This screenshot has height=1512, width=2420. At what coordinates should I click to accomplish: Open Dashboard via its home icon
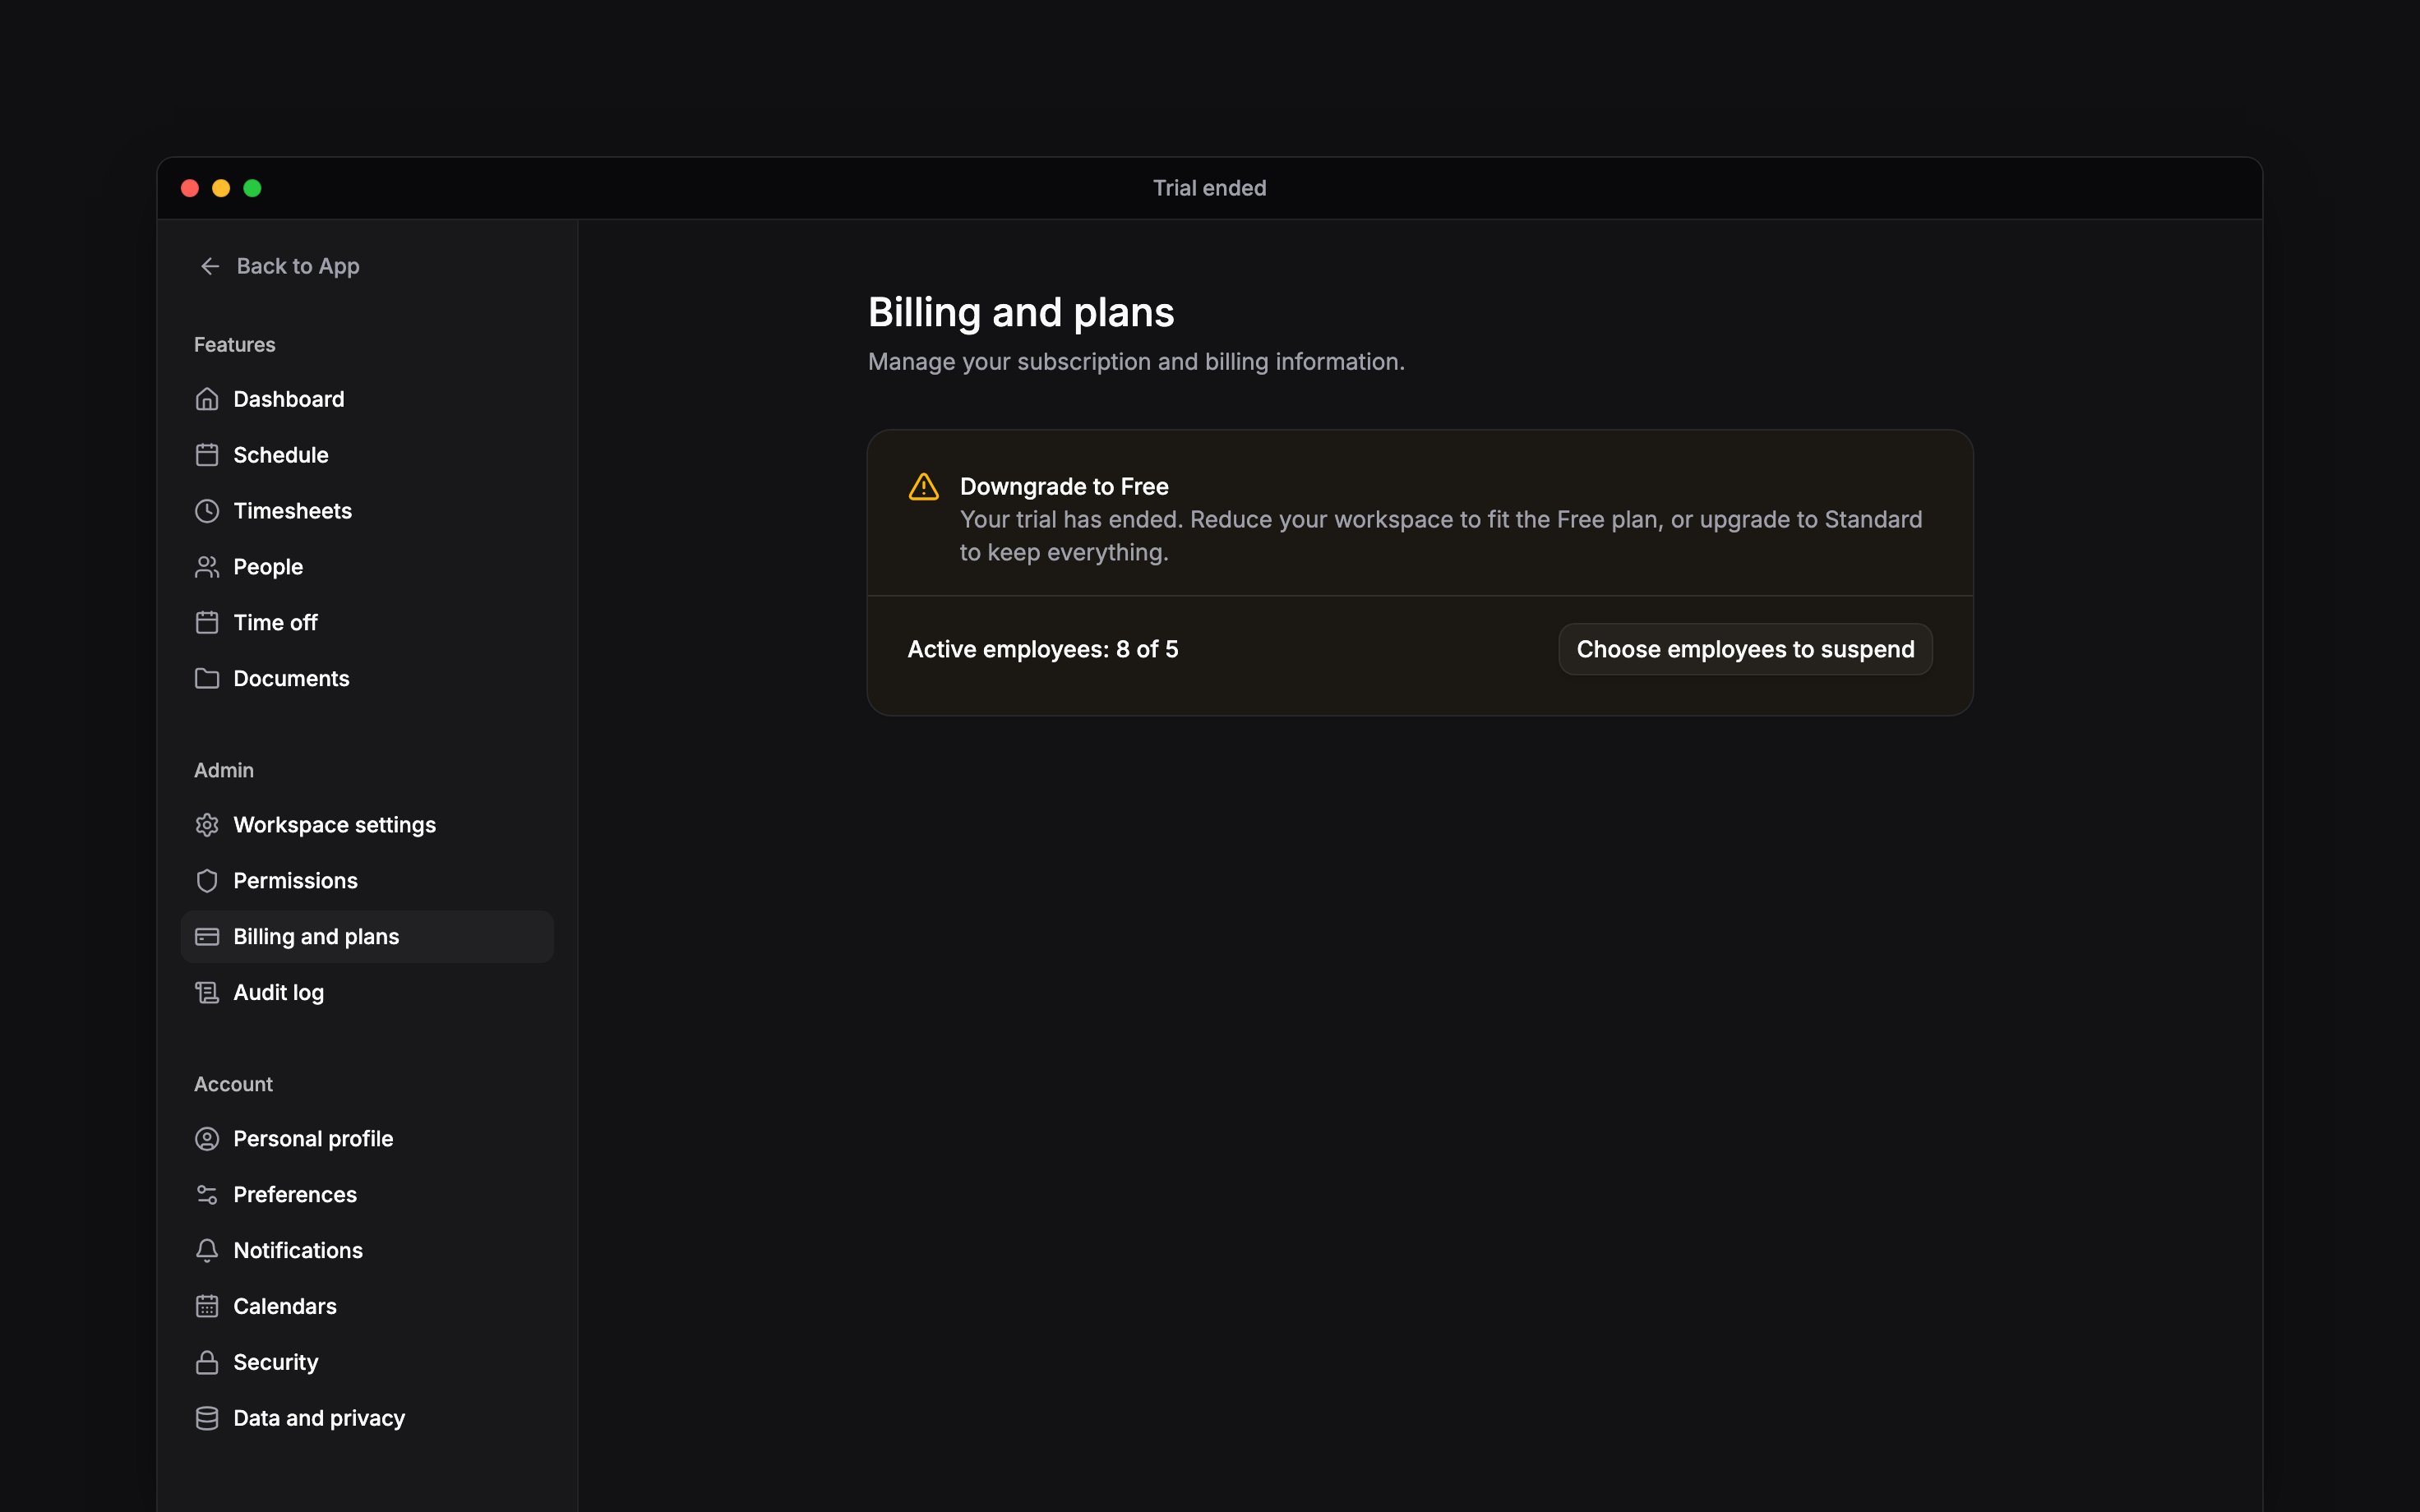coord(207,399)
